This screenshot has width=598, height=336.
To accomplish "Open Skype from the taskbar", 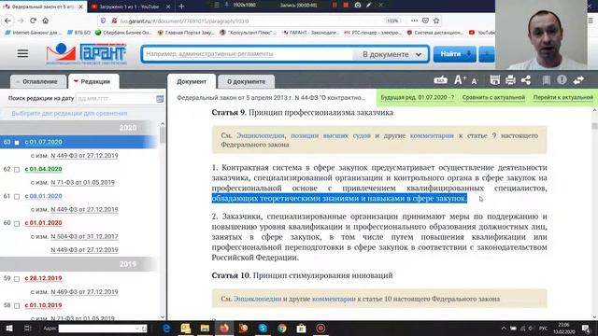I will pos(263,328).
